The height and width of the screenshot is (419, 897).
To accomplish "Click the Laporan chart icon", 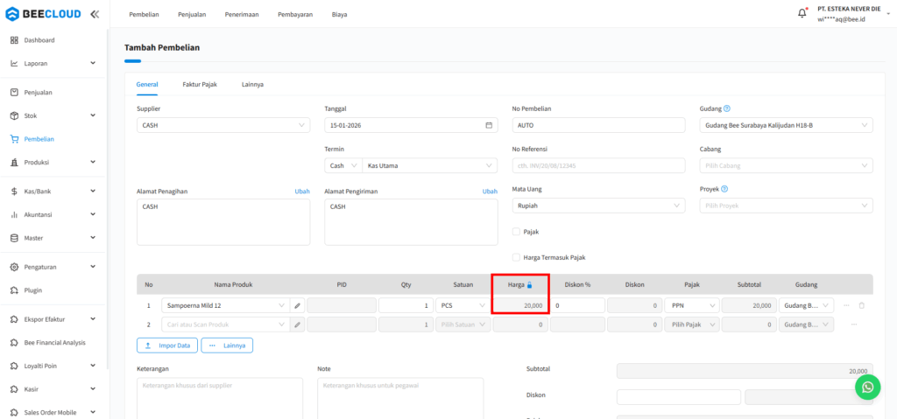I will (x=15, y=64).
